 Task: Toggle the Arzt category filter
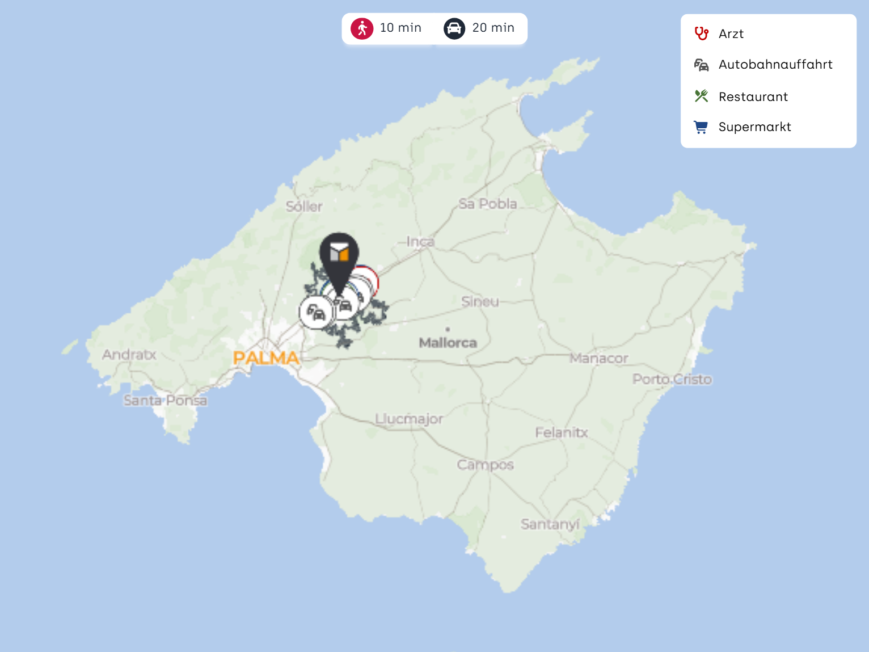(x=731, y=34)
